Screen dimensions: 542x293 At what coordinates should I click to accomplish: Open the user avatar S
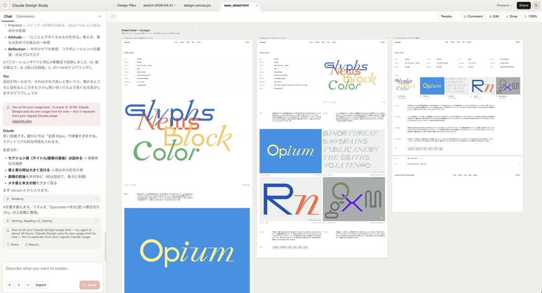tap(536, 5)
